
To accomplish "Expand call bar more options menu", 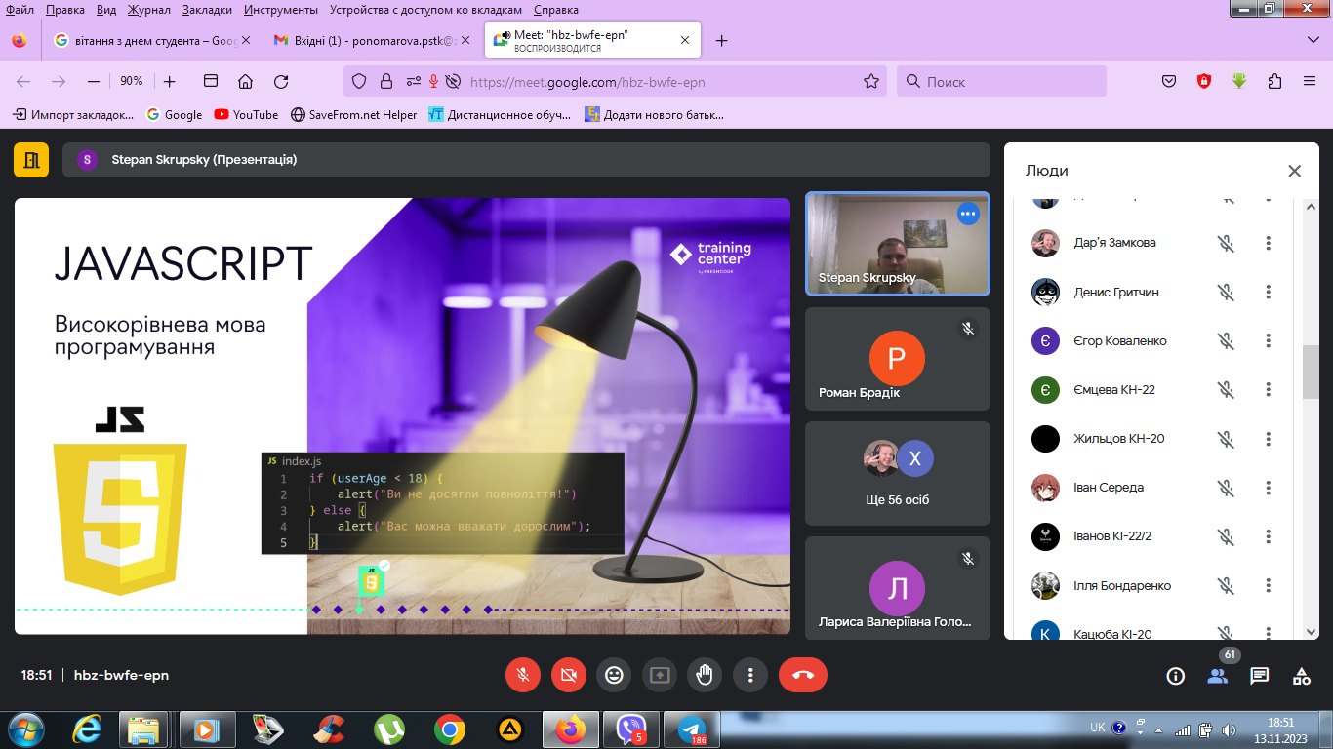I will tap(750, 675).
